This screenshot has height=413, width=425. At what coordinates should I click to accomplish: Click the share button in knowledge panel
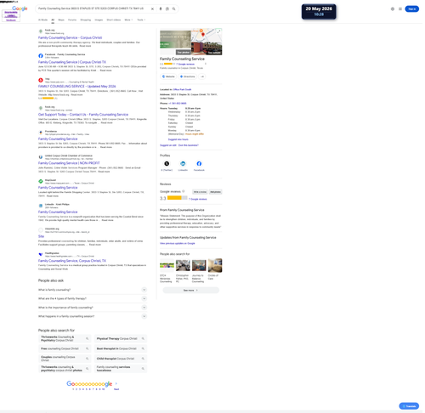point(202,76)
